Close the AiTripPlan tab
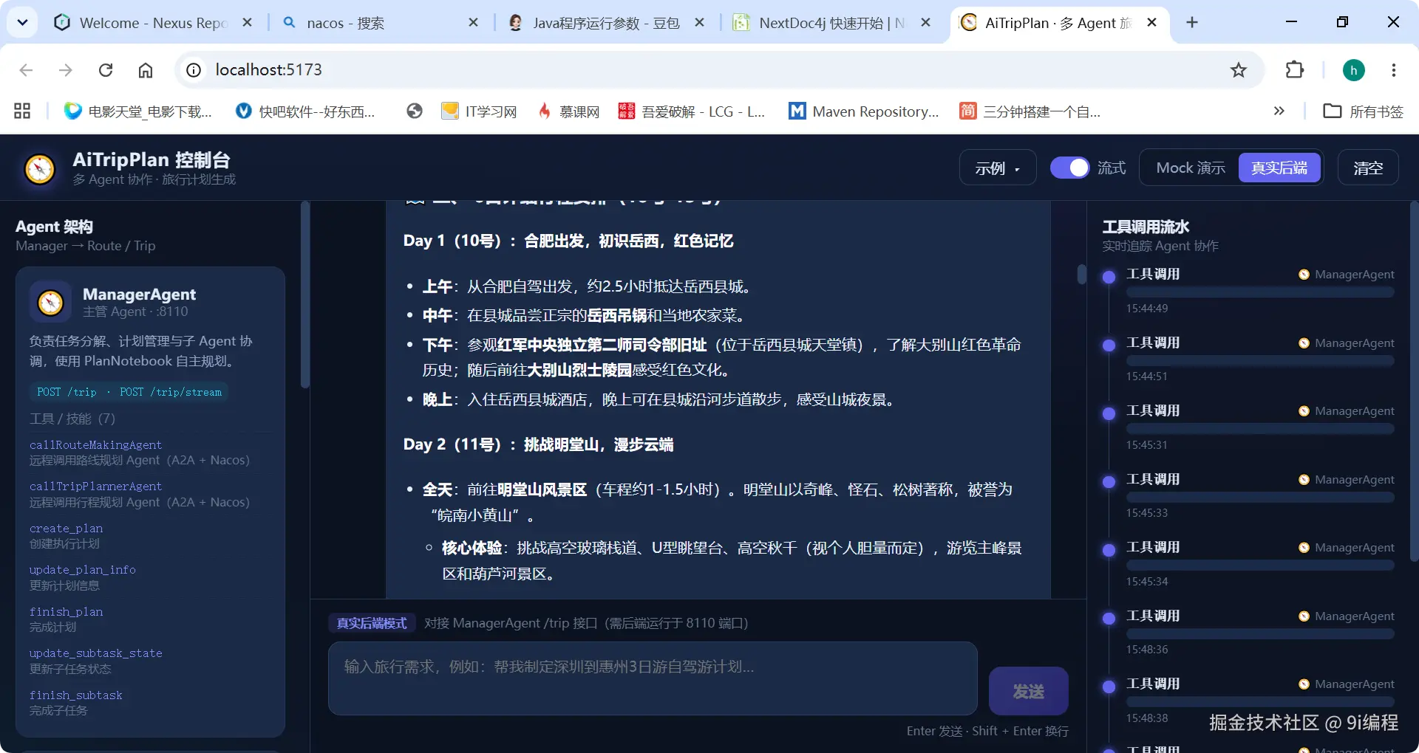Screen dimensions: 1419x753 [1151, 22]
